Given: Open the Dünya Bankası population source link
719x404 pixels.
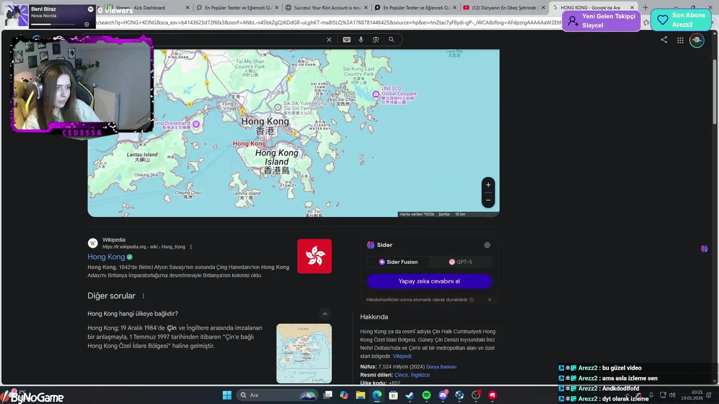Looking at the screenshot, I should (441, 367).
